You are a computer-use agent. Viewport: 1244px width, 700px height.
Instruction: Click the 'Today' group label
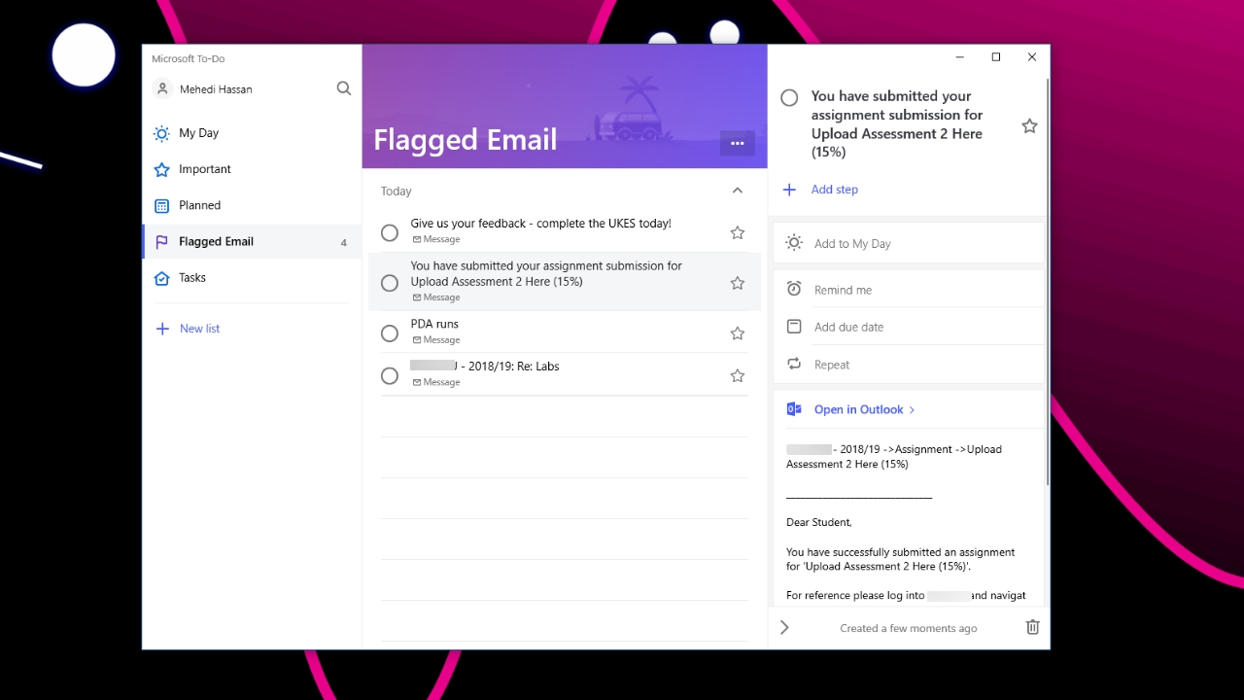(397, 192)
